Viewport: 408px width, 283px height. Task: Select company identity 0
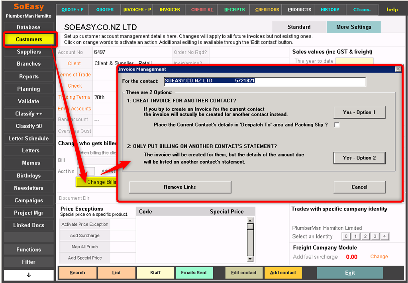[346, 236]
